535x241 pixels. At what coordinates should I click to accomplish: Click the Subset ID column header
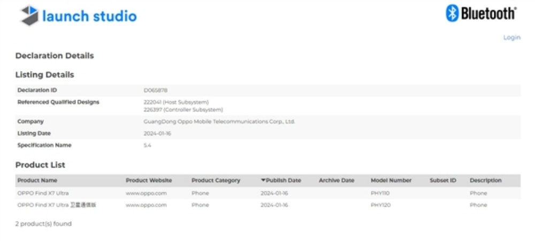(442, 180)
